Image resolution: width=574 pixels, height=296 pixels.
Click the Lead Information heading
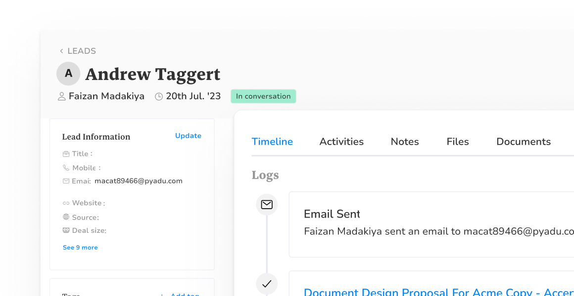click(x=96, y=137)
